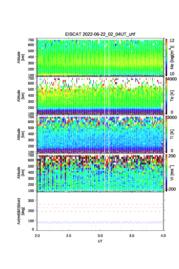179x269 pixels.
Task: Click the Vi ion velocity color bar
Action: 166,172
